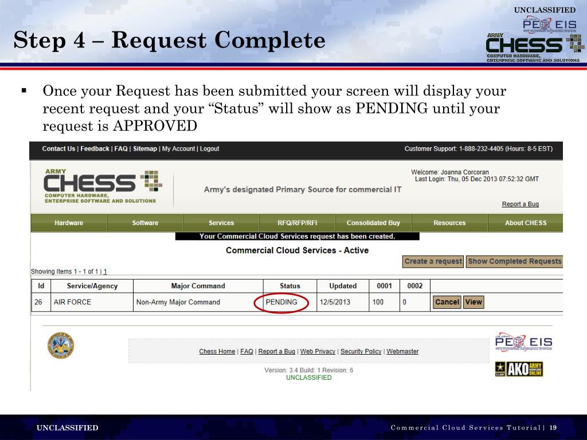Screen dimensions: 587x440
Task: Click the Create a request button
Action: click(433, 261)
